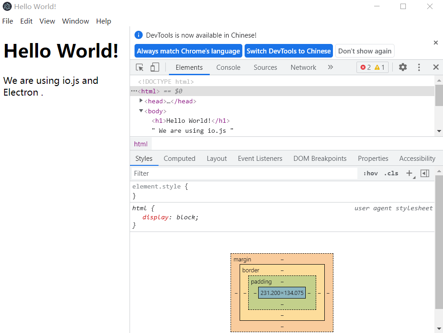Switch to the Network tab
The height and width of the screenshot is (333, 443).
click(303, 67)
